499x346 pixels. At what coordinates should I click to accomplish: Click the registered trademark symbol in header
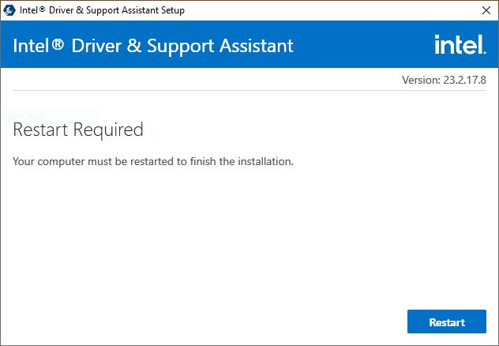(x=58, y=44)
